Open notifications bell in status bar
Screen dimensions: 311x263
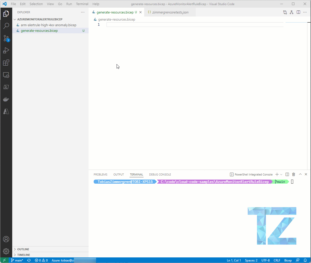click(x=305, y=260)
